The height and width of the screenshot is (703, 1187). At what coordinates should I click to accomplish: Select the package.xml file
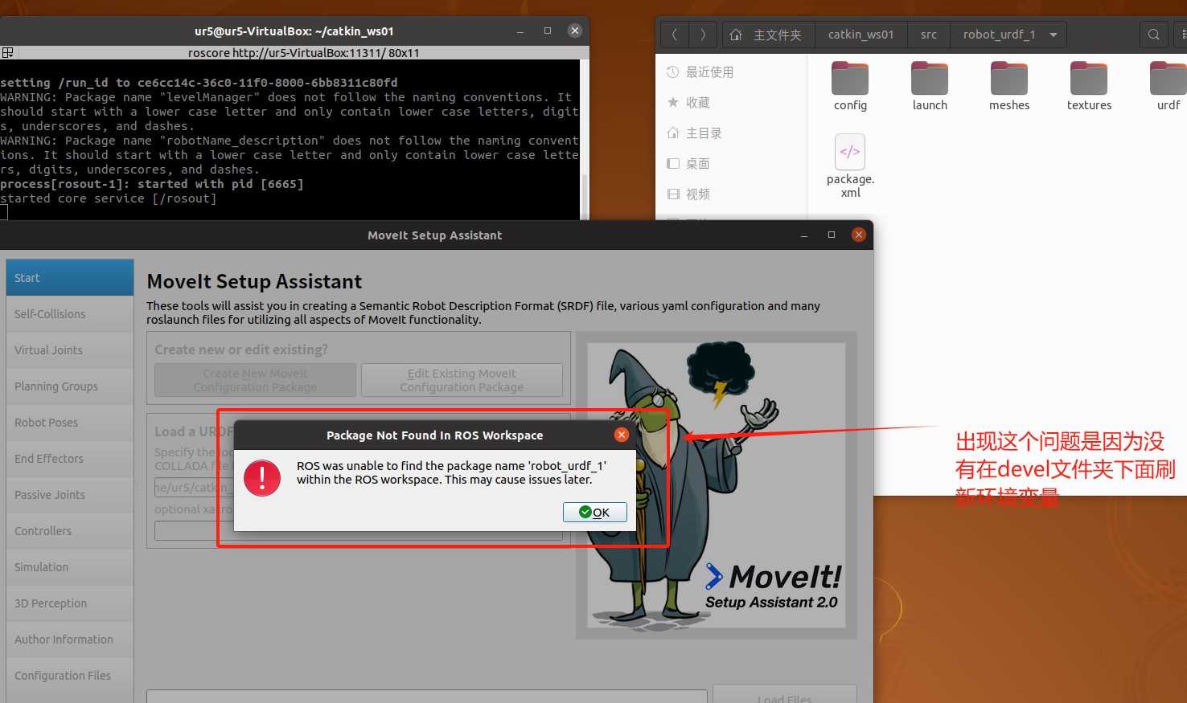pos(850,166)
